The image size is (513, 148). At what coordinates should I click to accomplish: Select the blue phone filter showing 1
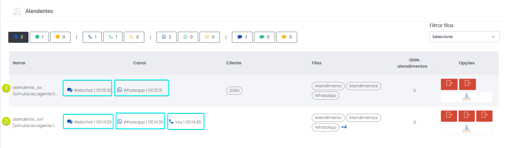[x=92, y=37]
